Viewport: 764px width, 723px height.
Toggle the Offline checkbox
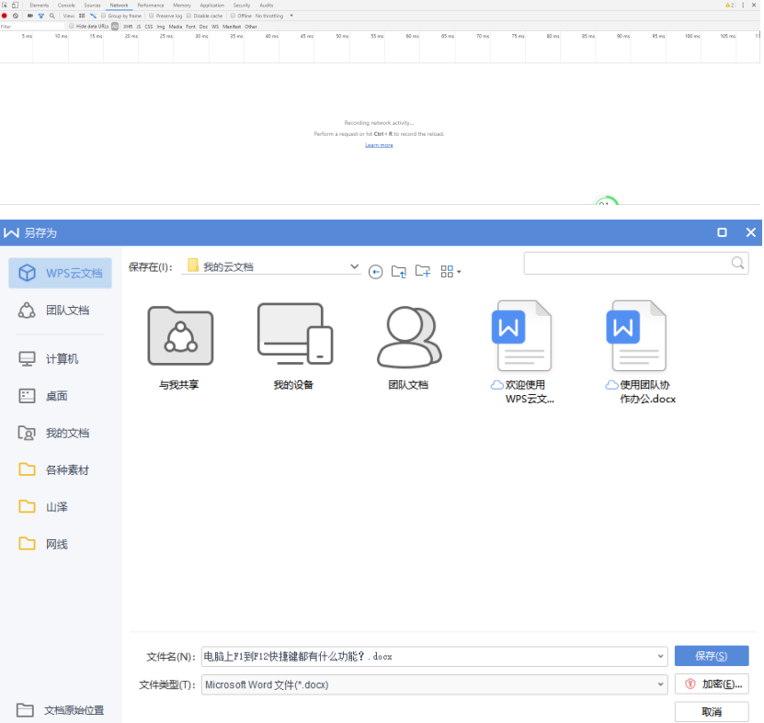click(233, 16)
